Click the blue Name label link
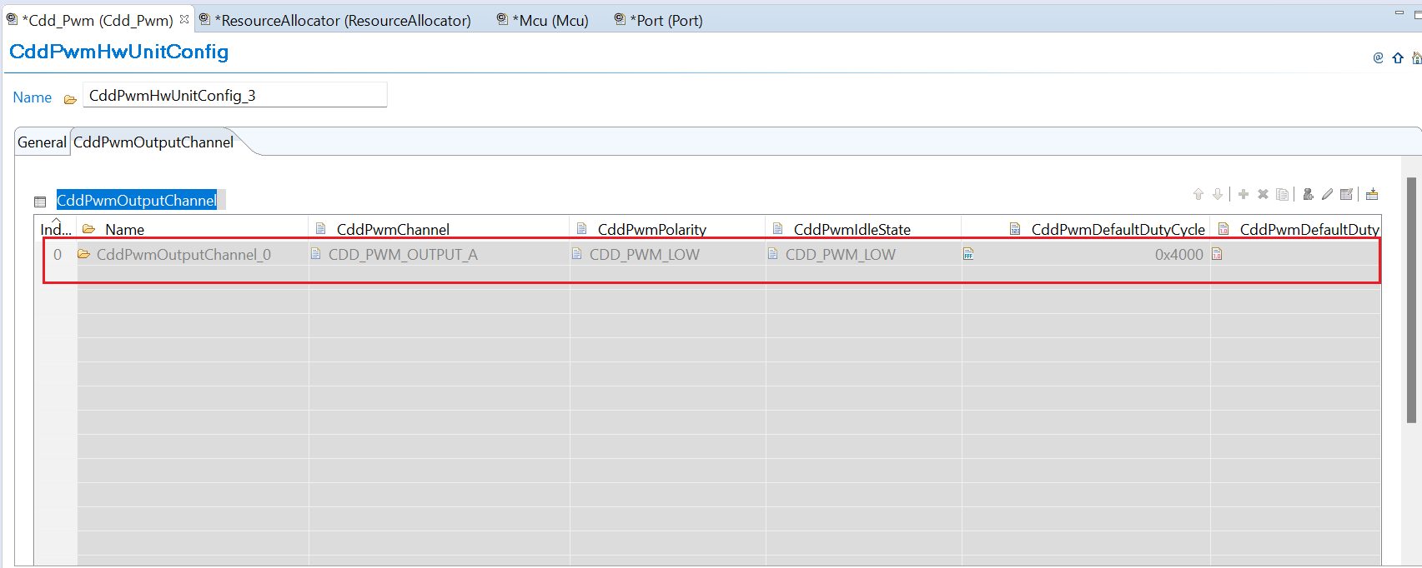1422x568 pixels. pyautogui.click(x=33, y=97)
